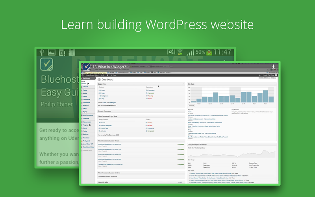Viewport: 315px width, 197px height.
Task: Open Plugins in the sidebar menu
Action: click(86, 125)
